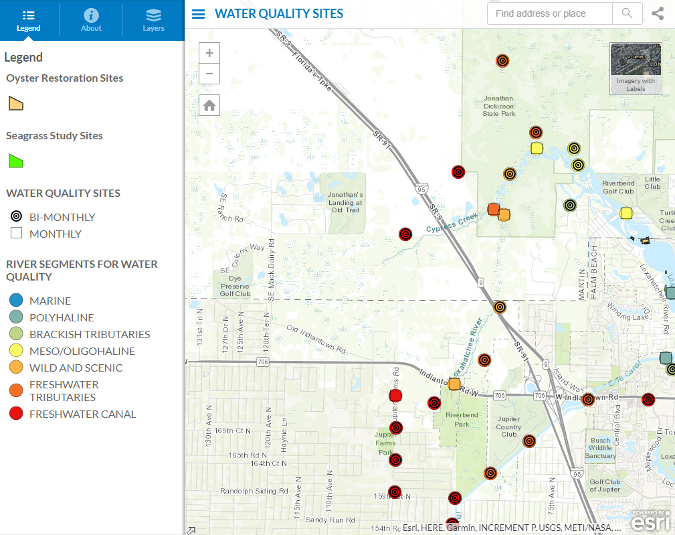Click the BI-MONTHLY bullseye legend symbol
The height and width of the screenshot is (535, 675).
click(x=17, y=217)
